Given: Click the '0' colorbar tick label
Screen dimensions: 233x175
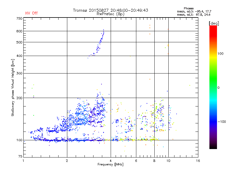Looking at the screenshot, I should pos(218,88).
